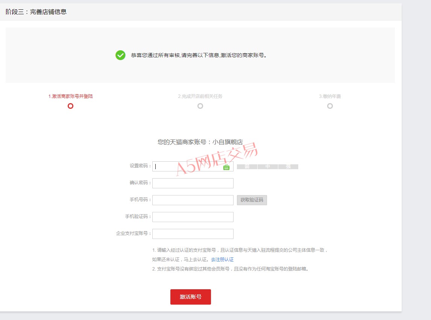This screenshot has width=431, height=320.
Task: Click the 中 password strength segment
Action: pyautogui.click(x=268, y=167)
